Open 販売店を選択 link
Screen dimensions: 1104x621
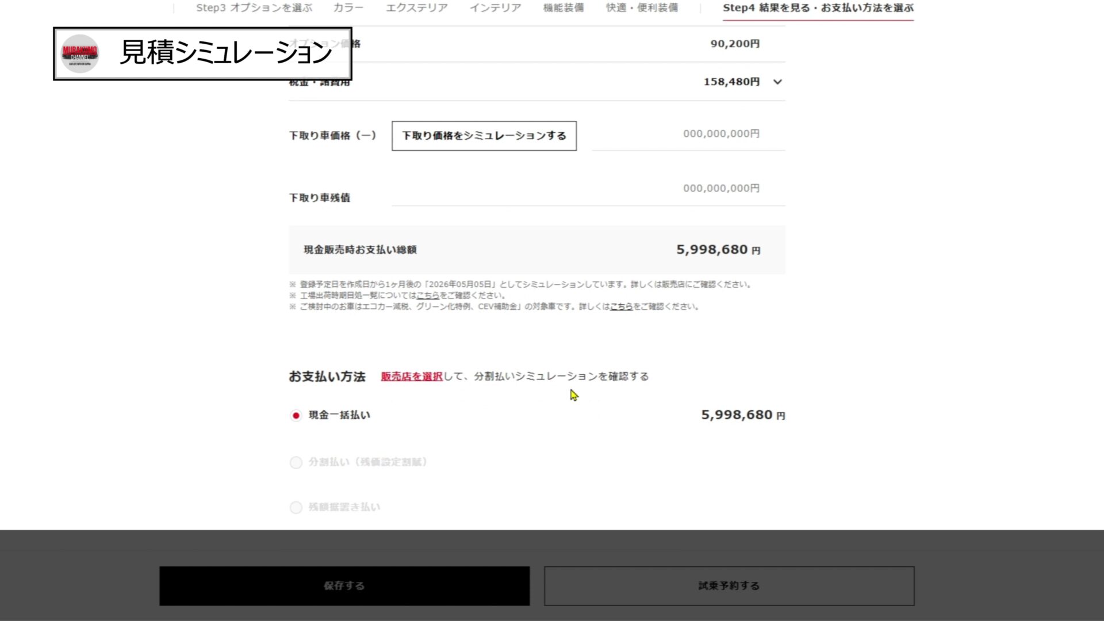click(x=411, y=376)
